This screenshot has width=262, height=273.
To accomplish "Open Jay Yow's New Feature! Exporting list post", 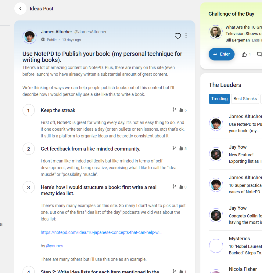I will (x=245, y=158).
